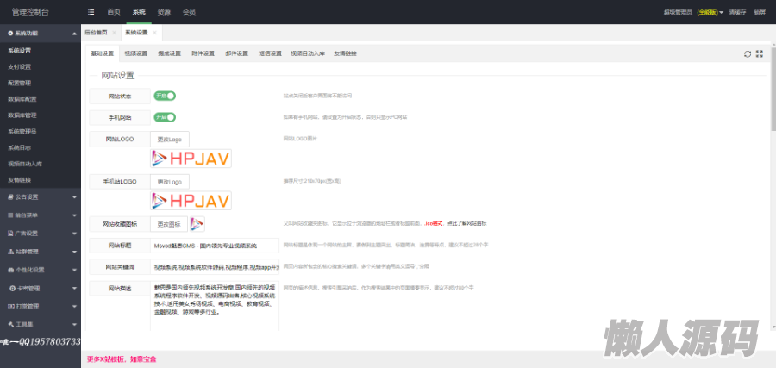Switch to the 提成设置 settings tab
The image size is (776, 368).
click(x=169, y=53)
